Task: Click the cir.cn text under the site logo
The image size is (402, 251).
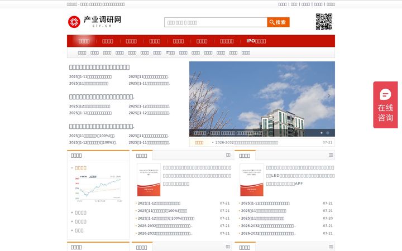Action: 102,26
